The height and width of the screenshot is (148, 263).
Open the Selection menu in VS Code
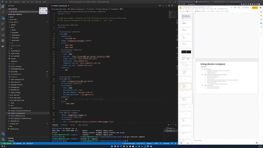click(17, 2)
